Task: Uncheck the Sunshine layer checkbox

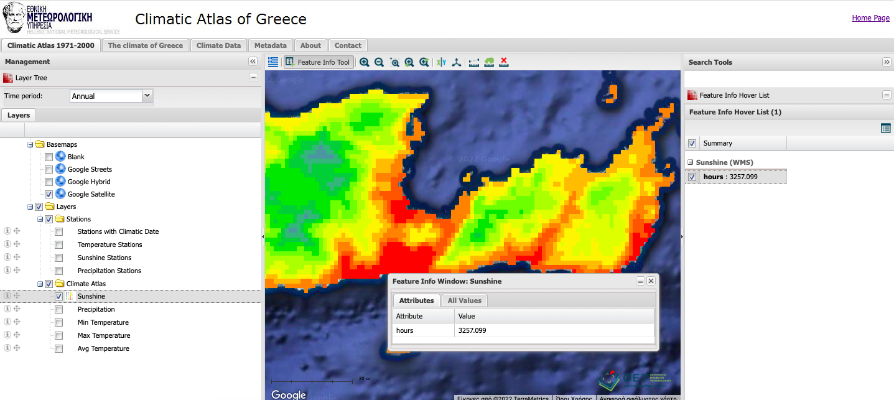Action: [x=59, y=297]
